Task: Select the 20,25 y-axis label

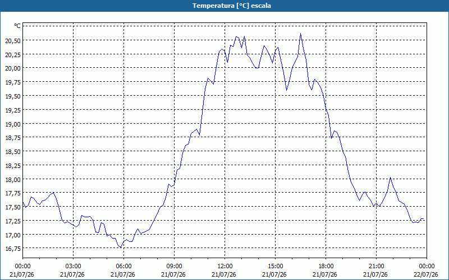Action: click(13, 54)
